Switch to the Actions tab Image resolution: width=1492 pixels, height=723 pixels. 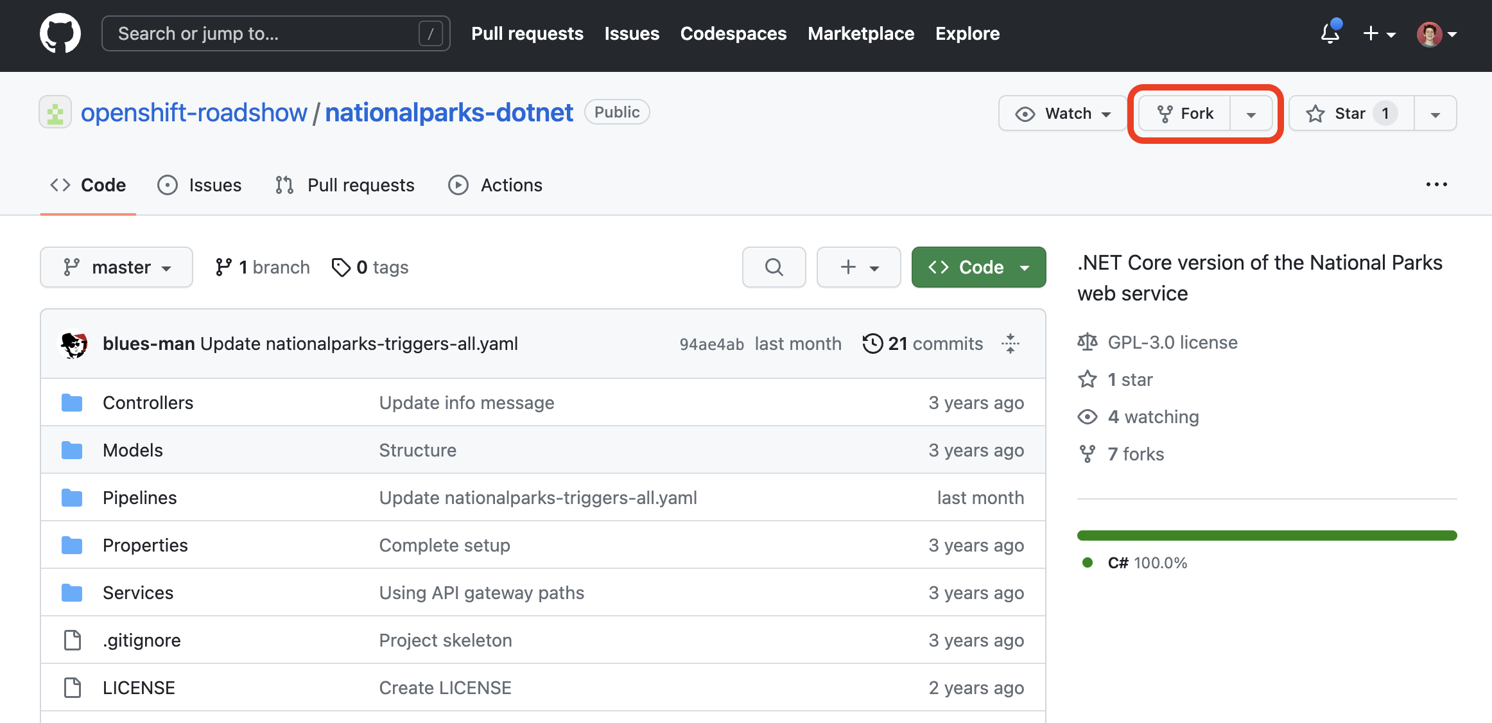495,185
